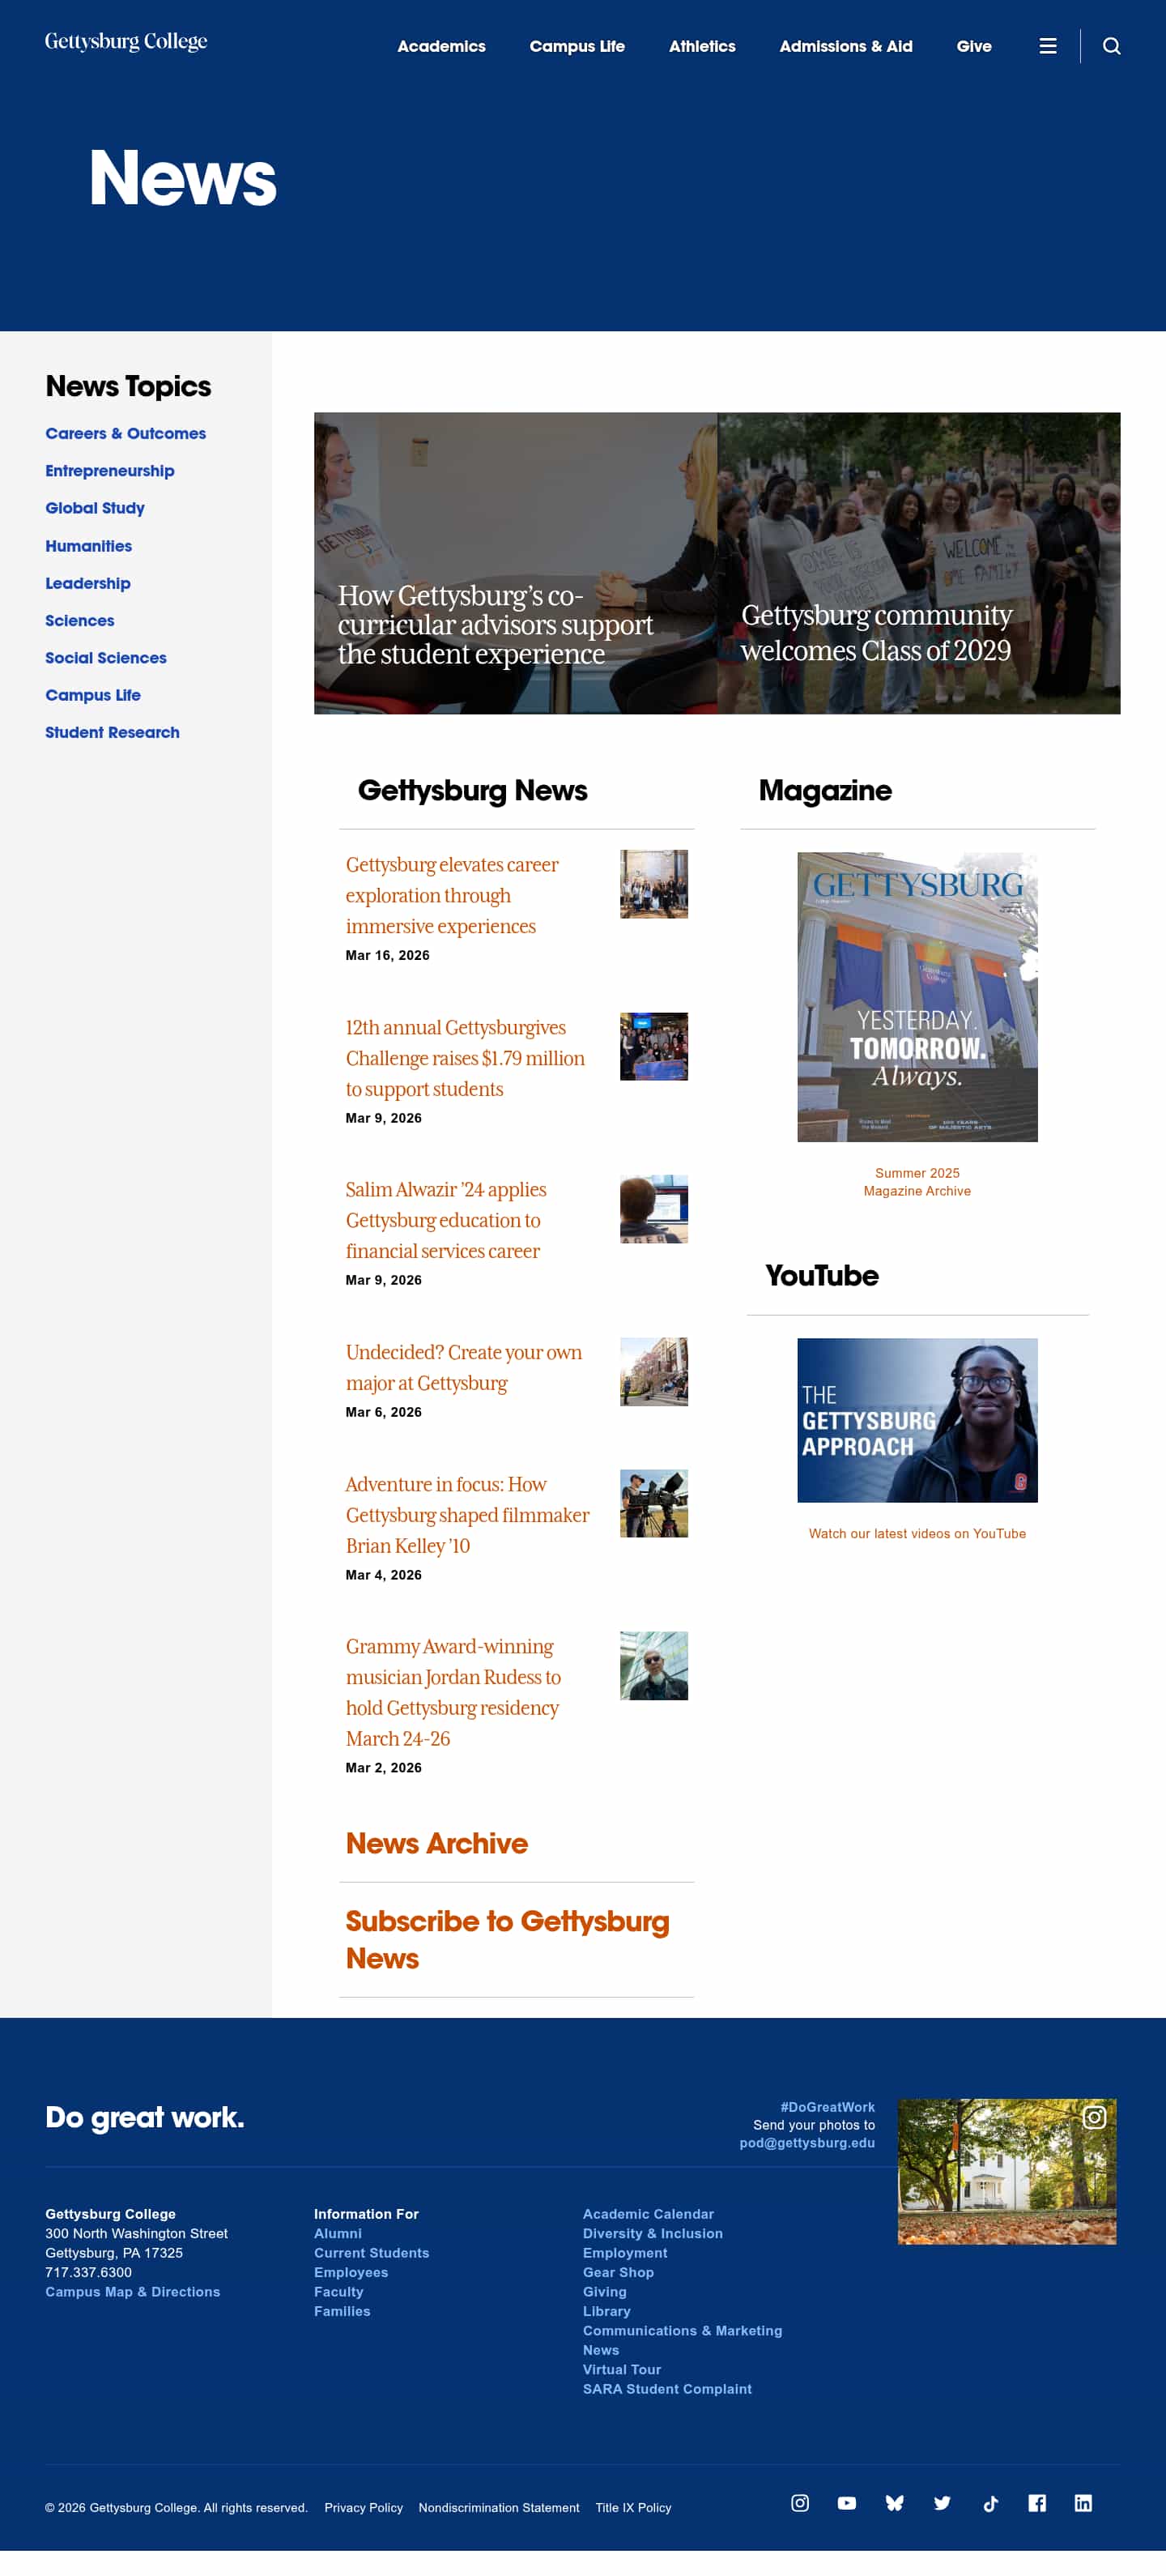The image size is (1166, 2576).
Task: Open Alumni link in footer
Action: point(338,2234)
